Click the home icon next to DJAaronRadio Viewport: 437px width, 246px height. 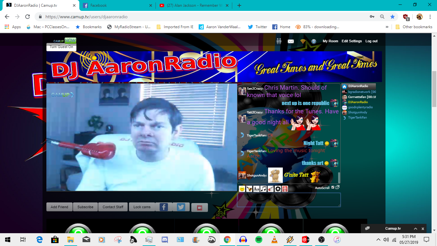tap(345, 86)
